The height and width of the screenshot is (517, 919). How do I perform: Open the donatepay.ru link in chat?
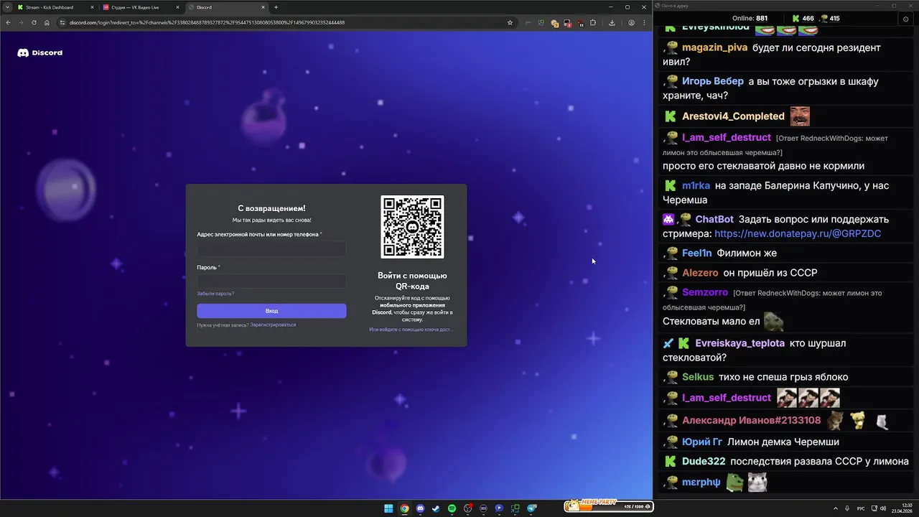(798, 233)
